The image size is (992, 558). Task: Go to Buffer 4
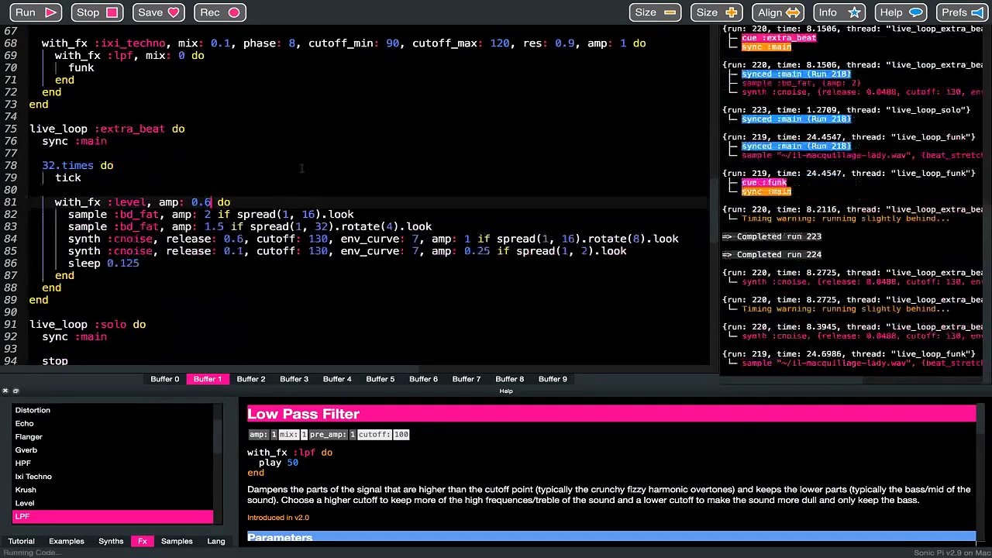point(337,379)
